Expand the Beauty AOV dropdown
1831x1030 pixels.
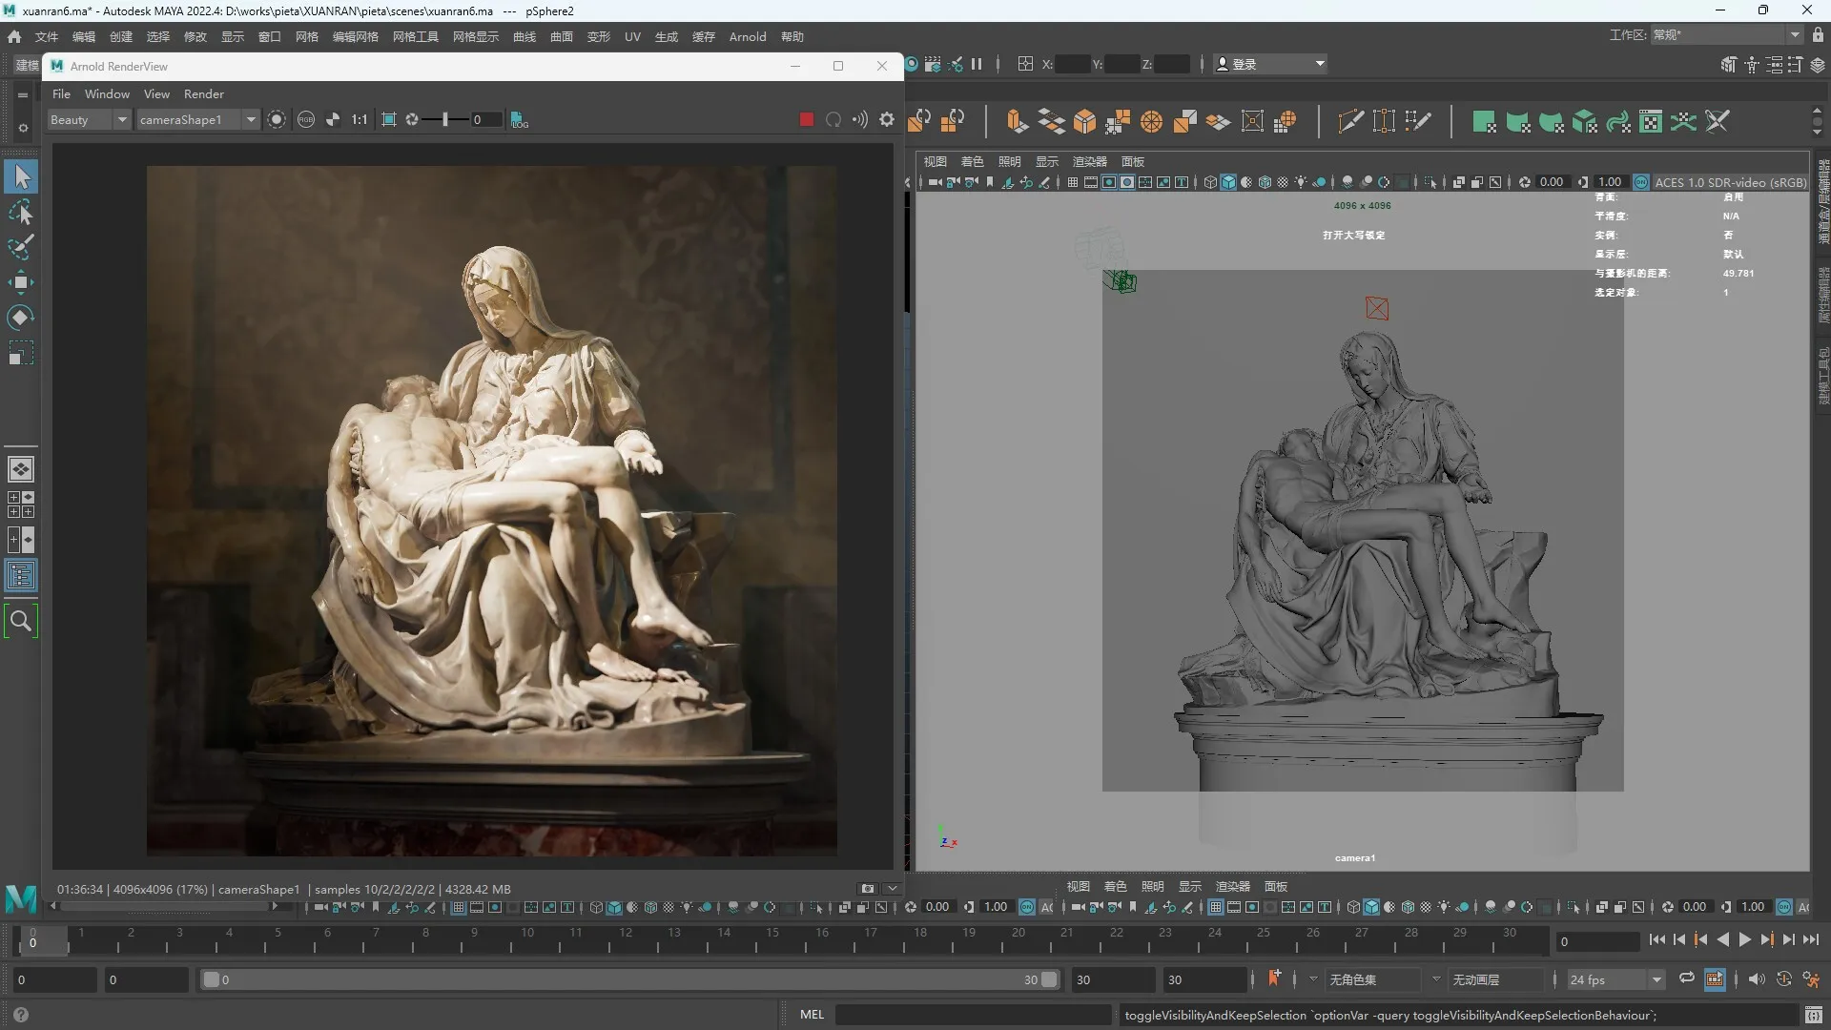122,119
